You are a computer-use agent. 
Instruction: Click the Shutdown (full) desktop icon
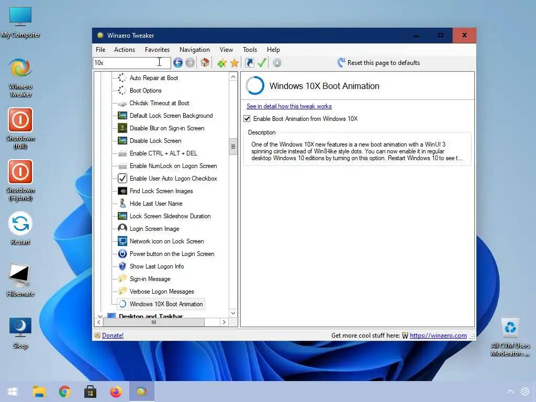20,129
